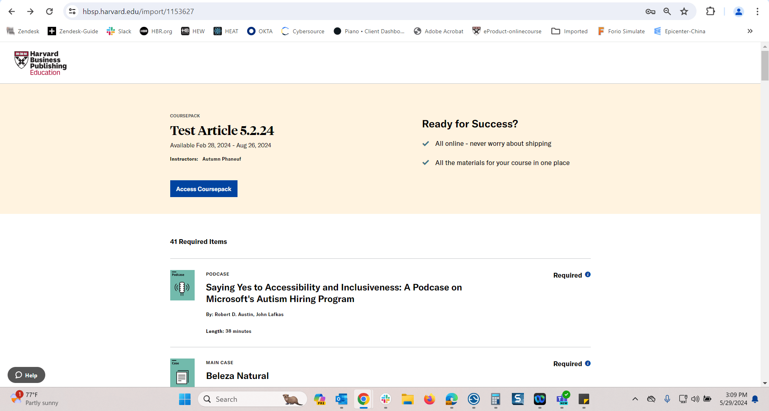Screen dimensions: 769x411
Task: Open the browser profile avatar menu
Action: (x=739, y=11)
